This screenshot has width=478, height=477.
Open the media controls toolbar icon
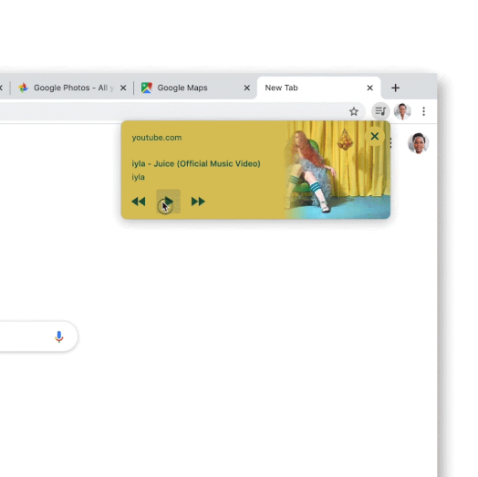point(380,111)
